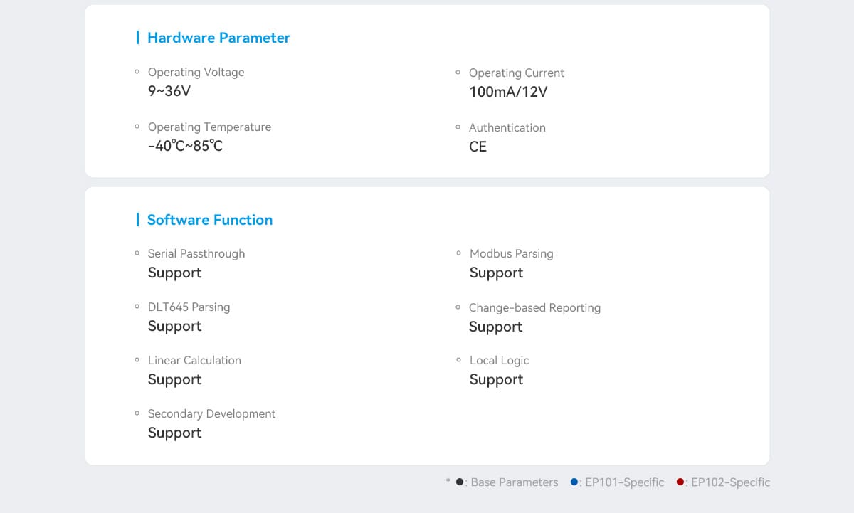Click the Linear Calculation label
The width and height of the screenshot is (854, 513).
point(194,360)
